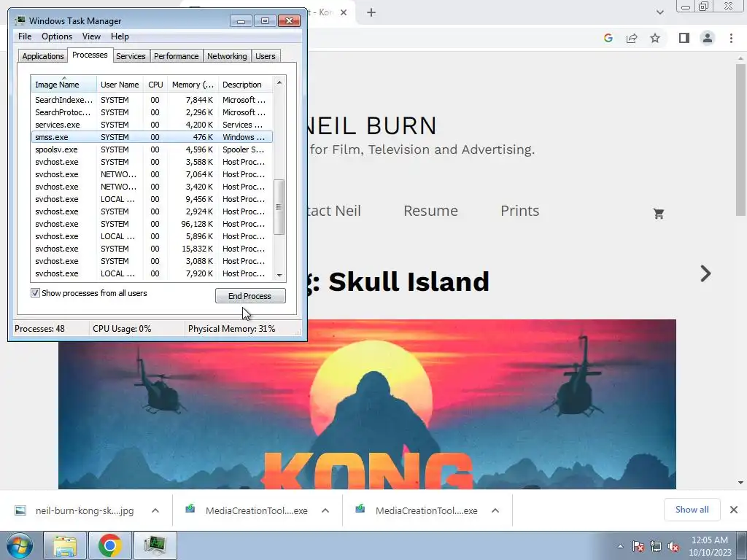Open the tab search chevron in Chrome
The height and width of the screenshot is (560, 747).
[x=659, y=12]
